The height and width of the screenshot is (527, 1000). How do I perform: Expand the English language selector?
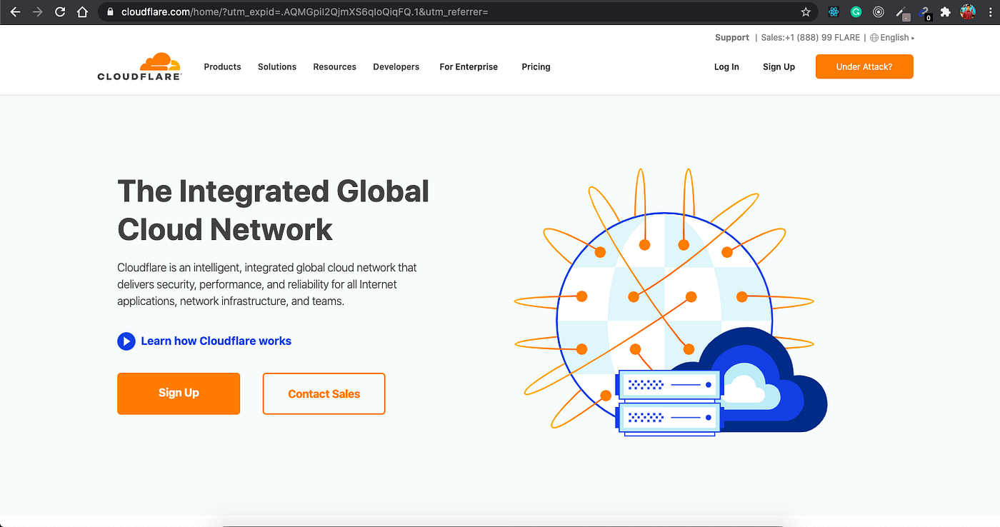894,37
